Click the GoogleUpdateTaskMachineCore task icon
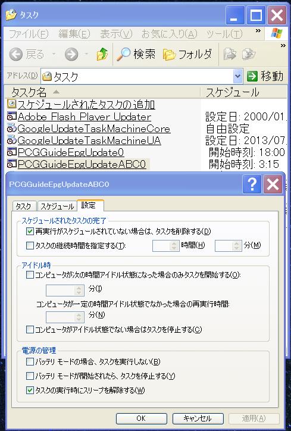 tap(11, 129)
